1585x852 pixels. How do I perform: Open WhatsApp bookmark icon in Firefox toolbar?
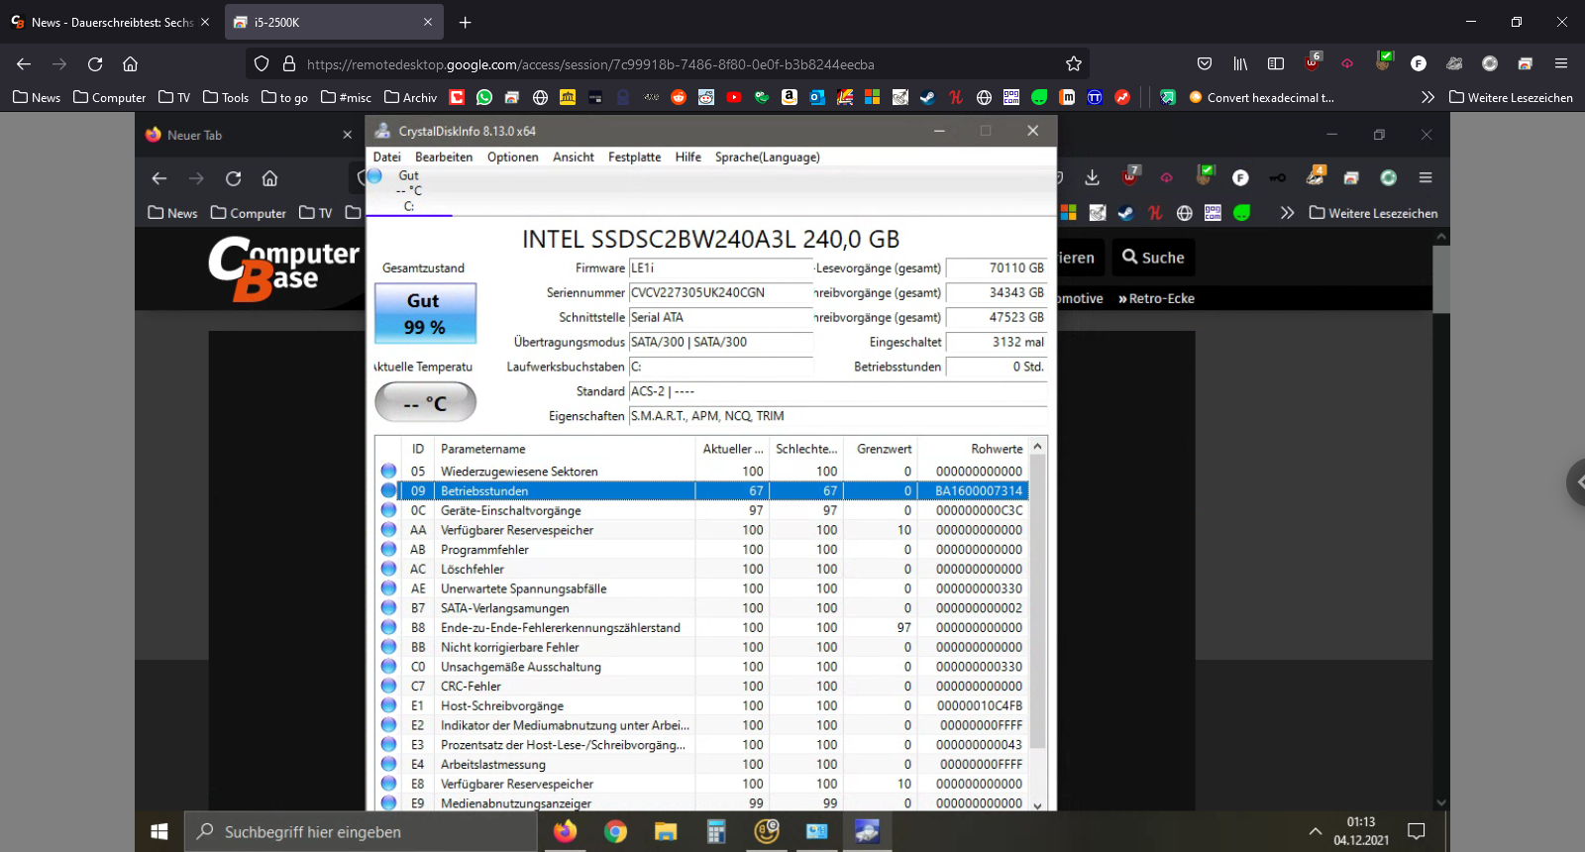[x=484, y=97]
